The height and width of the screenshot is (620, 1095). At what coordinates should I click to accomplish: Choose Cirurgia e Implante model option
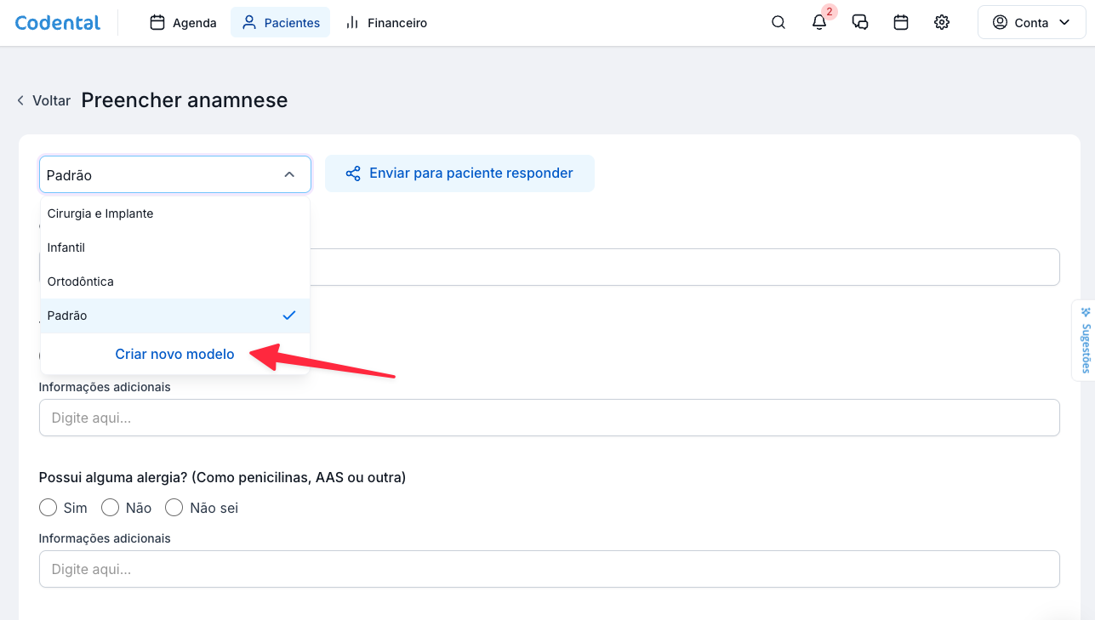100,213
